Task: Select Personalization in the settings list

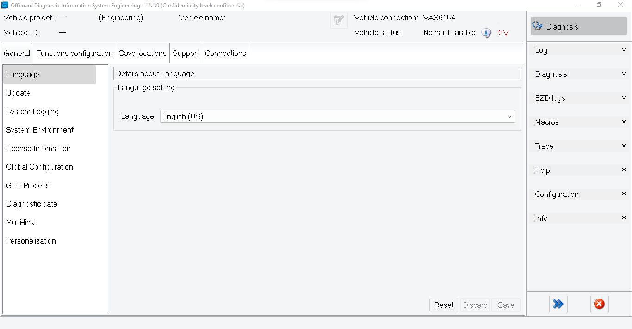Action: [x=31, y=241]
